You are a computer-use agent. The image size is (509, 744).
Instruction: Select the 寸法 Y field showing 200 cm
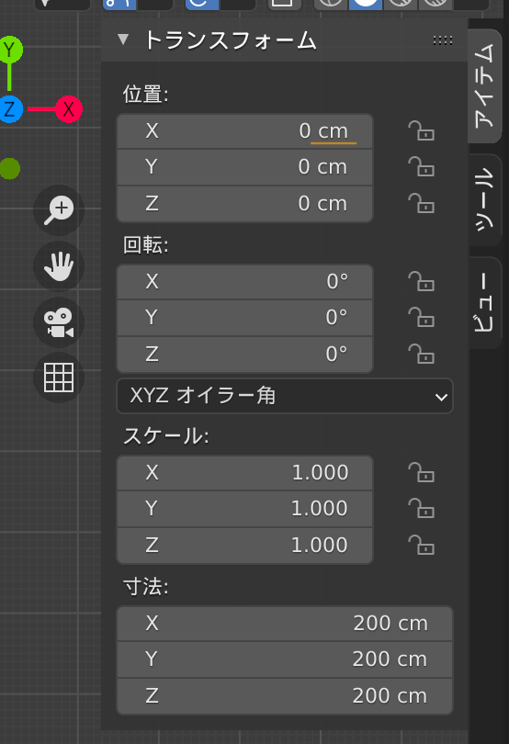(285, 659)
